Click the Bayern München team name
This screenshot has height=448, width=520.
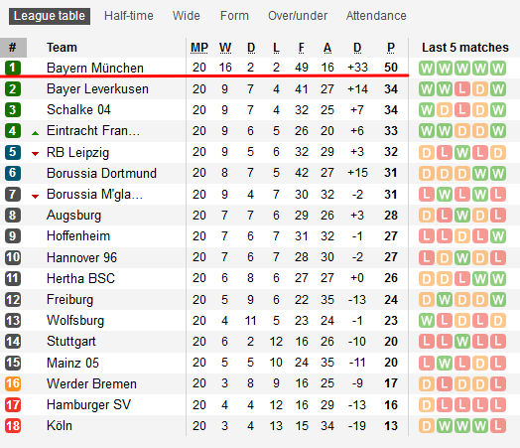click(95, 68)
